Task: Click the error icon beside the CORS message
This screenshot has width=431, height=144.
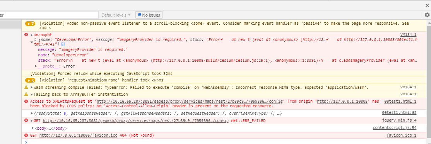Action: [x=26, y=101]
